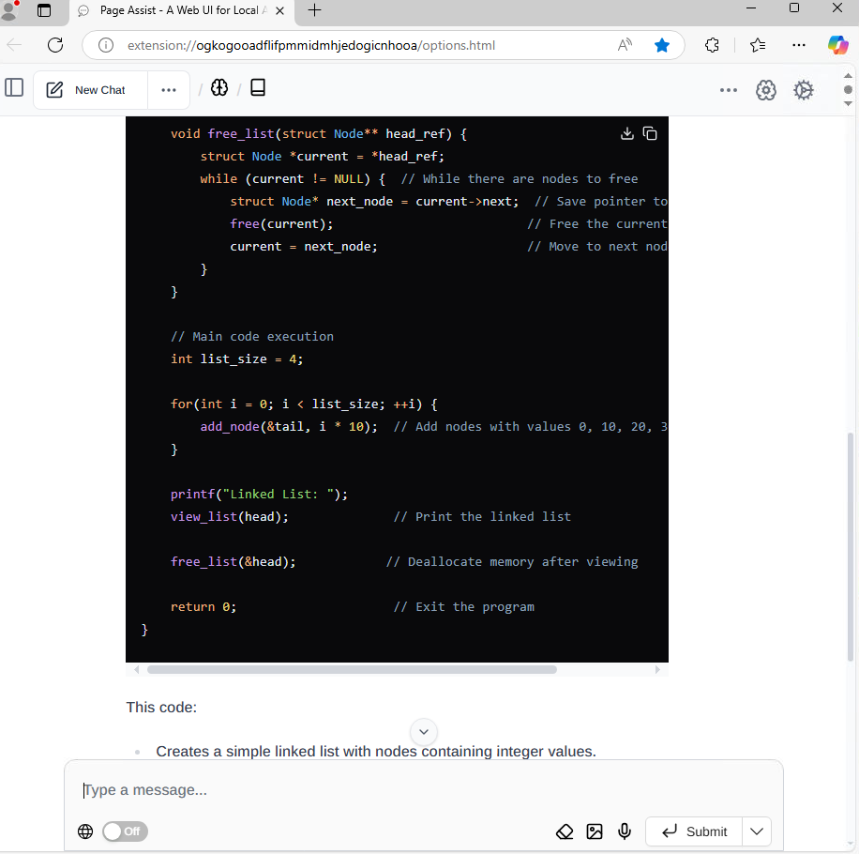
Task: Start a New Chat
Action: pyautogui.click(x=90, y=90)
